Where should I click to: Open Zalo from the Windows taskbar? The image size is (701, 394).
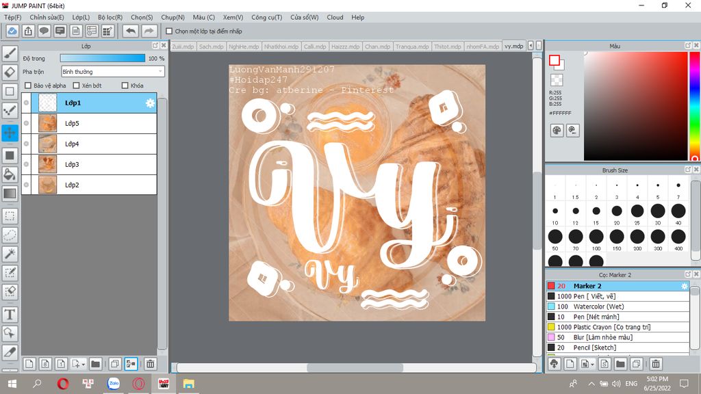114,384
